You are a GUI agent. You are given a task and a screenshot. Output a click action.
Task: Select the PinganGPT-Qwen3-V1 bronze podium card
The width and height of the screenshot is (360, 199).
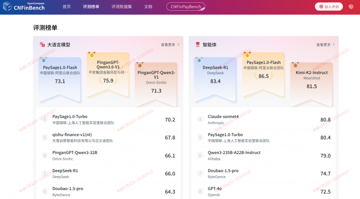click(156, 84)
